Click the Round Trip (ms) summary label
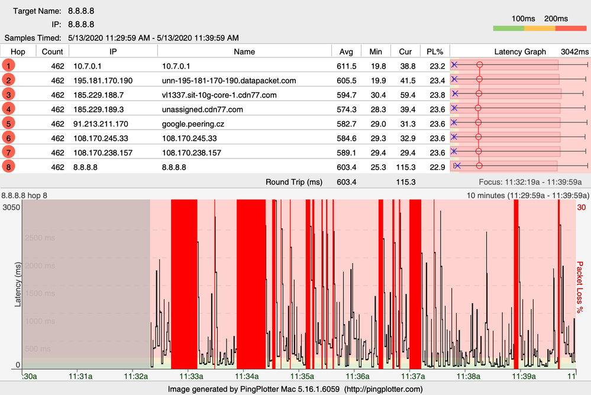The height and width of the screenshot is (395, 591). [293, 182]
